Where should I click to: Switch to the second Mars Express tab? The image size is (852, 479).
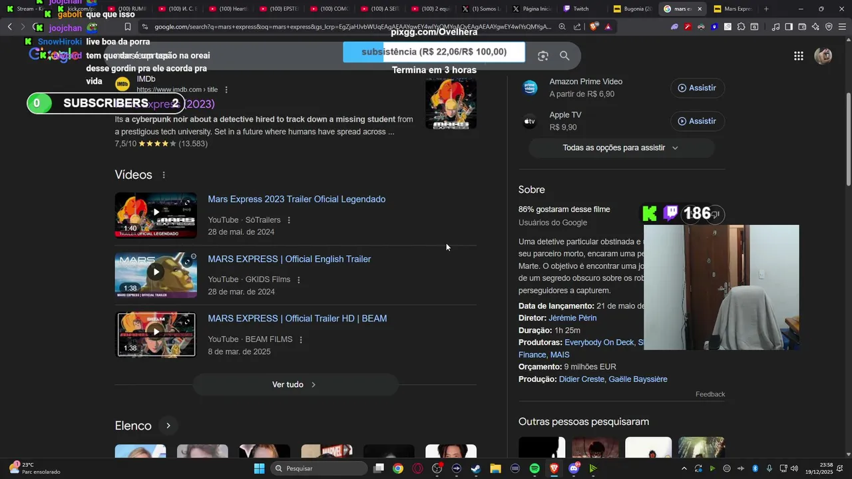(732, 9)
